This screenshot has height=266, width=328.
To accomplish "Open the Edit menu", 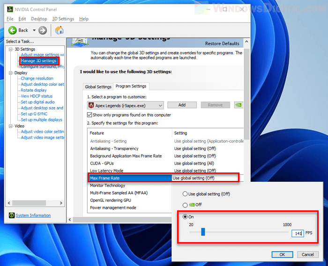I will [x=22, y=19].
